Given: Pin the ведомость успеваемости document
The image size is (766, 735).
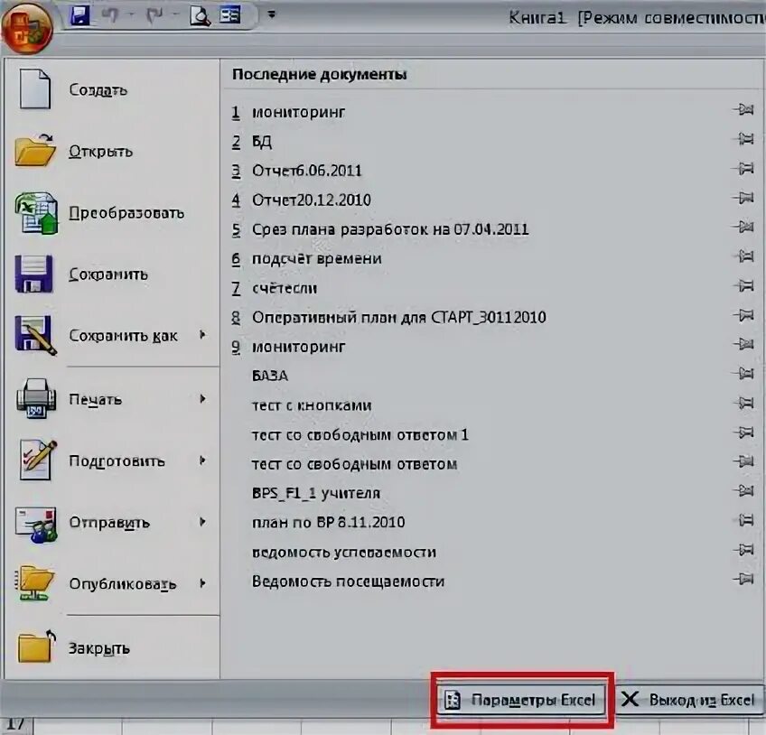Looking at the screenshot, I should (744, 550).
